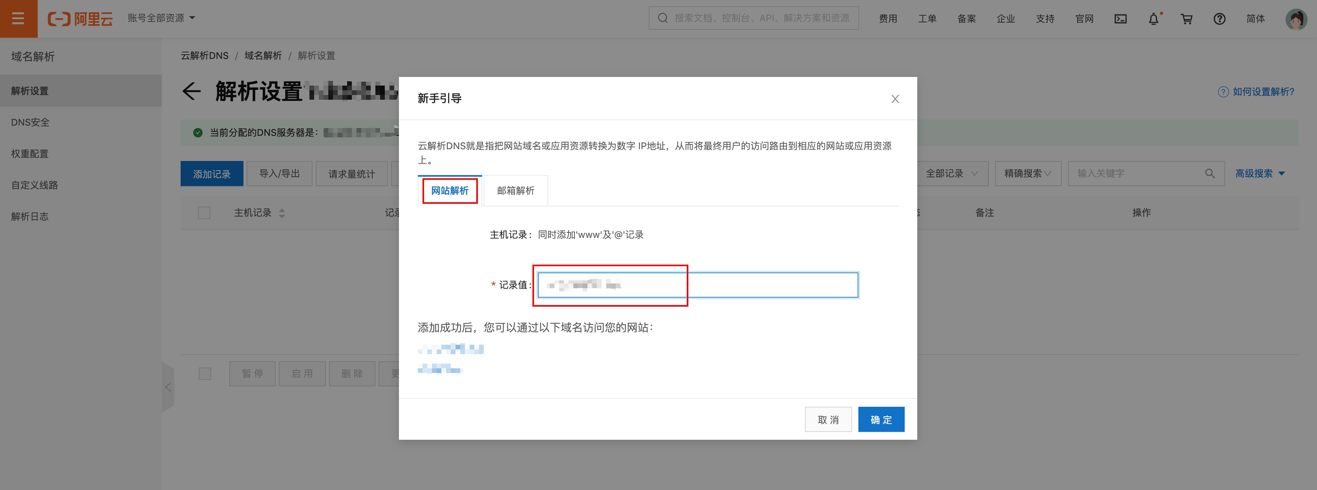Open the hamburger navigation menu
This screenshot has width=1317, height=490.
18,19
